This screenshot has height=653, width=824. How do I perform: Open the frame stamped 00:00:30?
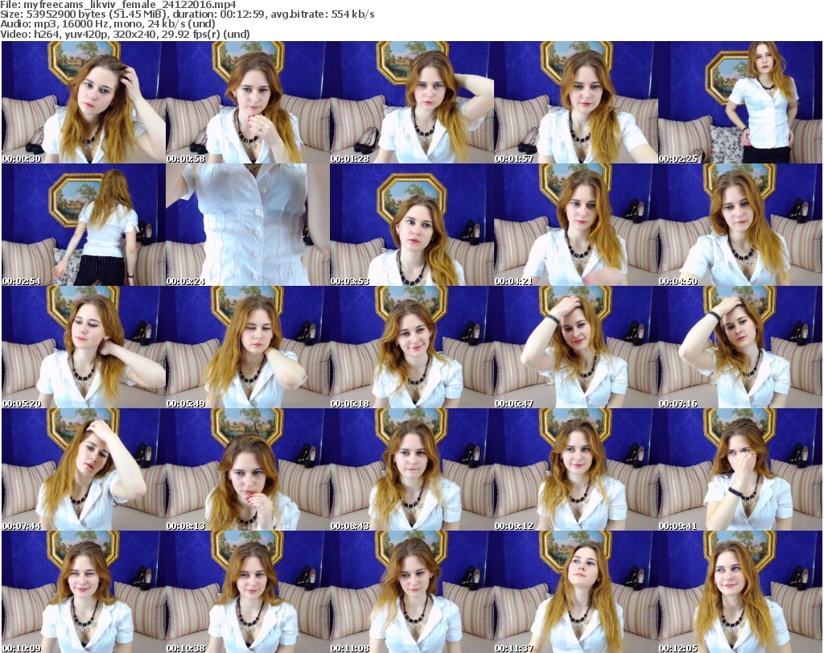pyautogui.click(x=84, y=102)
